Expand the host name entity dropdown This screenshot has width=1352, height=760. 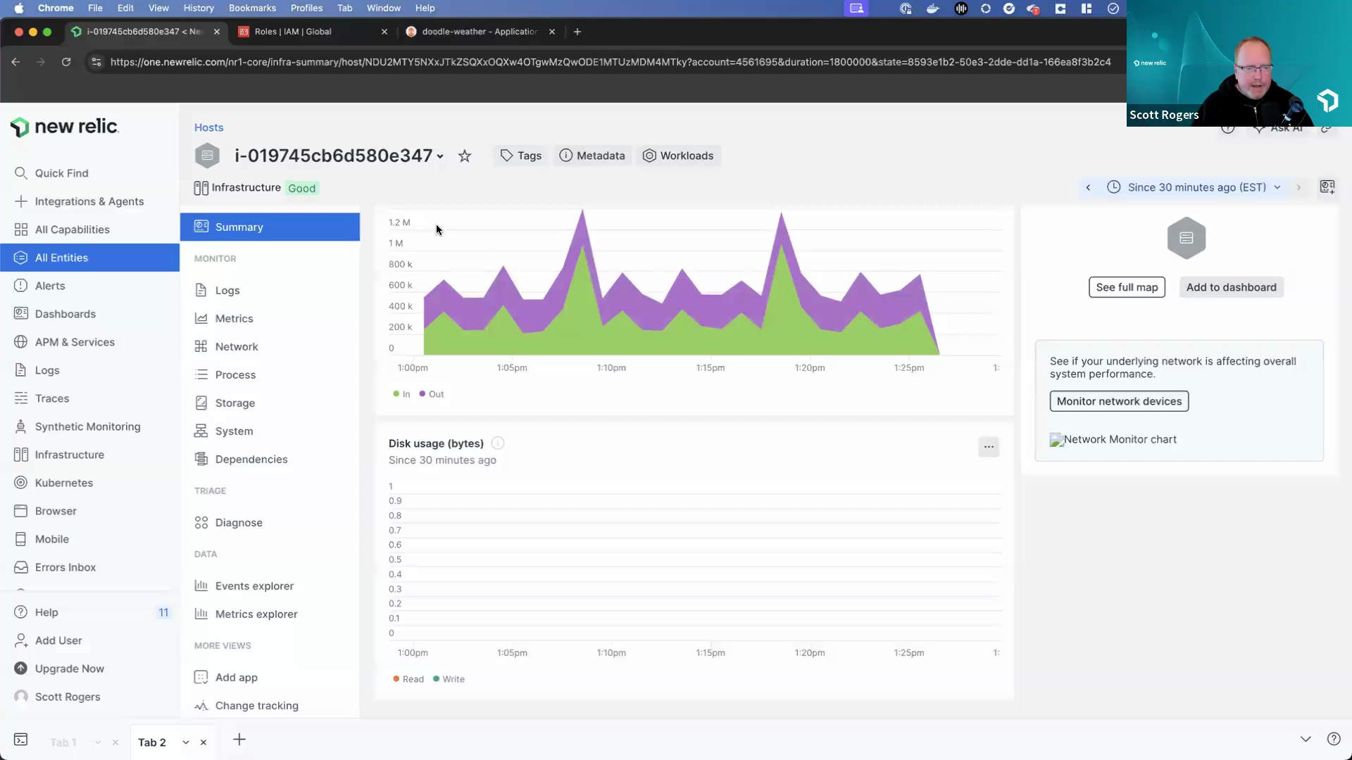click(440, 157)
